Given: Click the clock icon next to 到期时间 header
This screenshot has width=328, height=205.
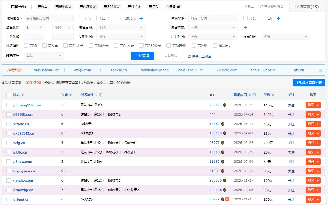Looking at the screenshot, I should point(254,95).
